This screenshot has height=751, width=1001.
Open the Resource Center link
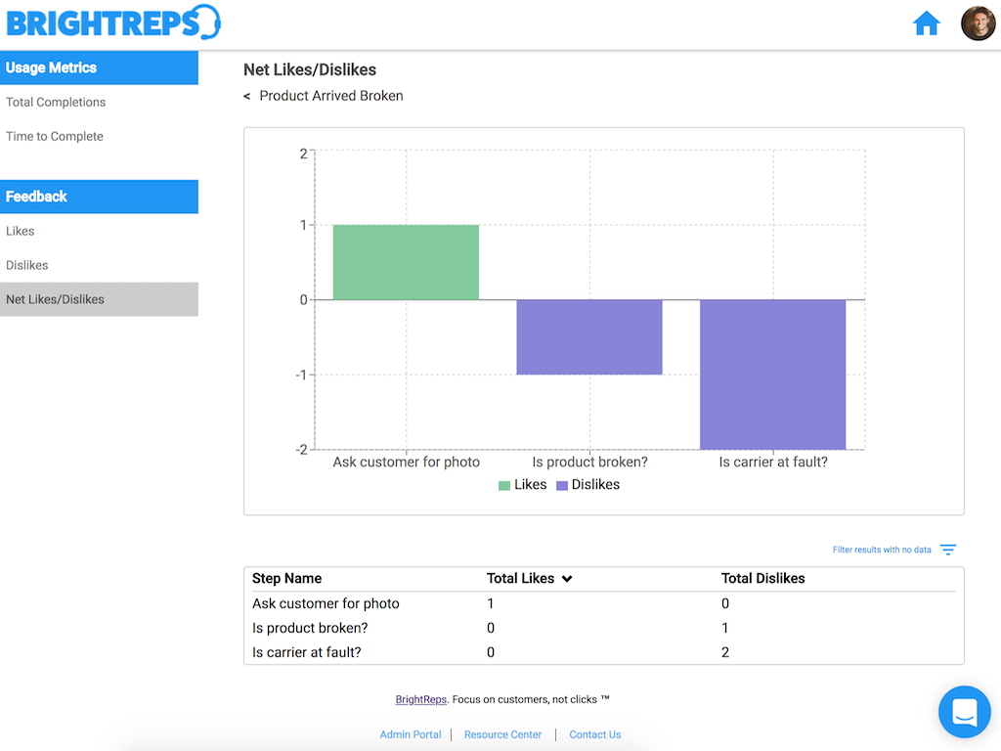(x=503, y=734)
